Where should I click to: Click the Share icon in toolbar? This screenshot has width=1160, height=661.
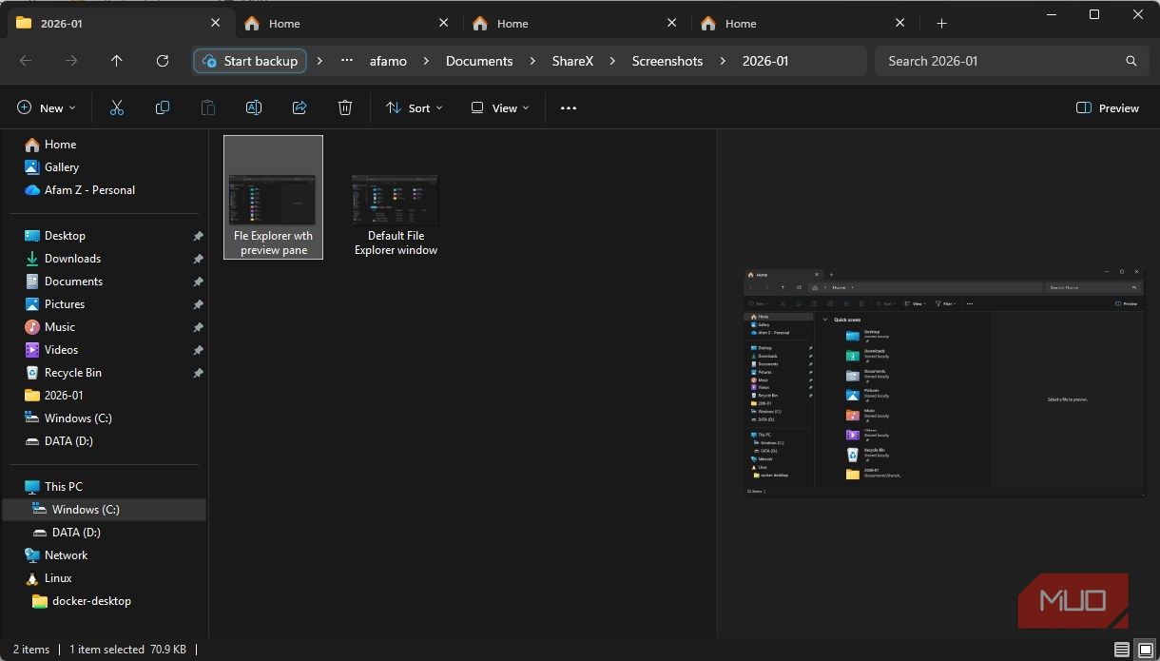click(x=300, y=108)
